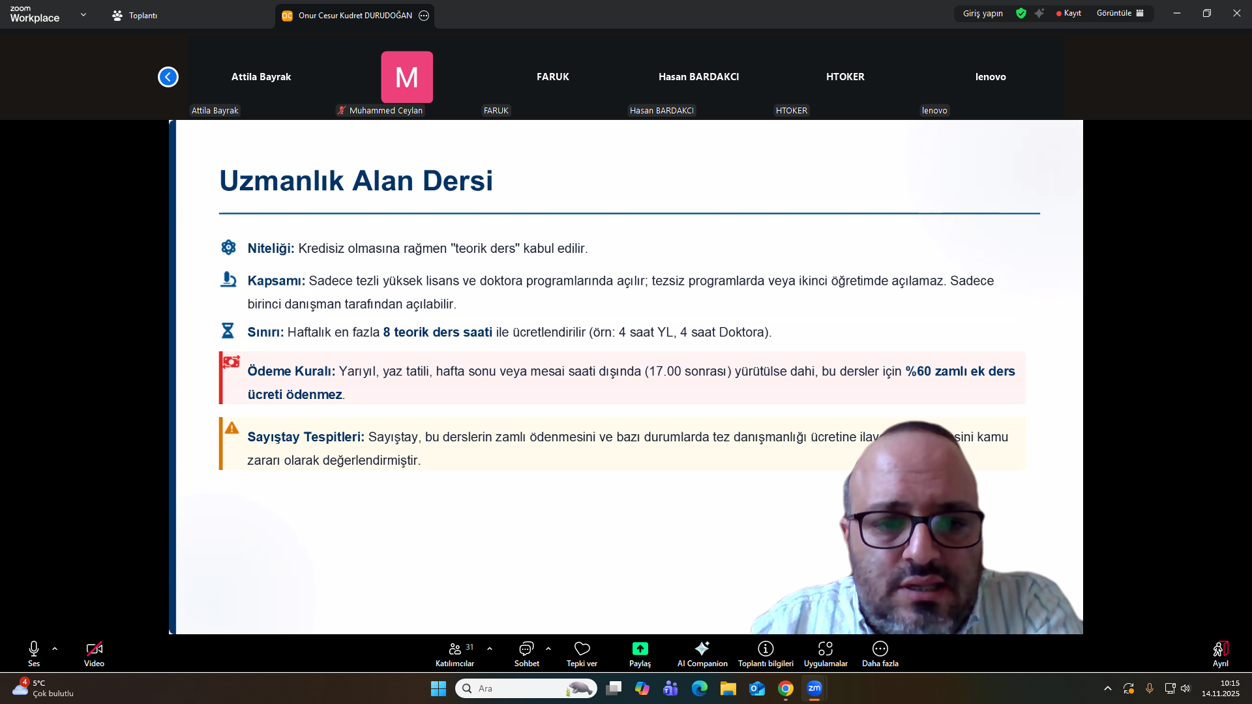This screenshot has height=704, width=1252.
Task: Open Tepki ver reactions heart icon
Action: click(582, 649)
